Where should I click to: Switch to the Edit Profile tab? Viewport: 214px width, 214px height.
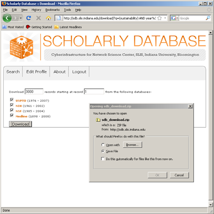pyautogui.click(x=36, y=72)
